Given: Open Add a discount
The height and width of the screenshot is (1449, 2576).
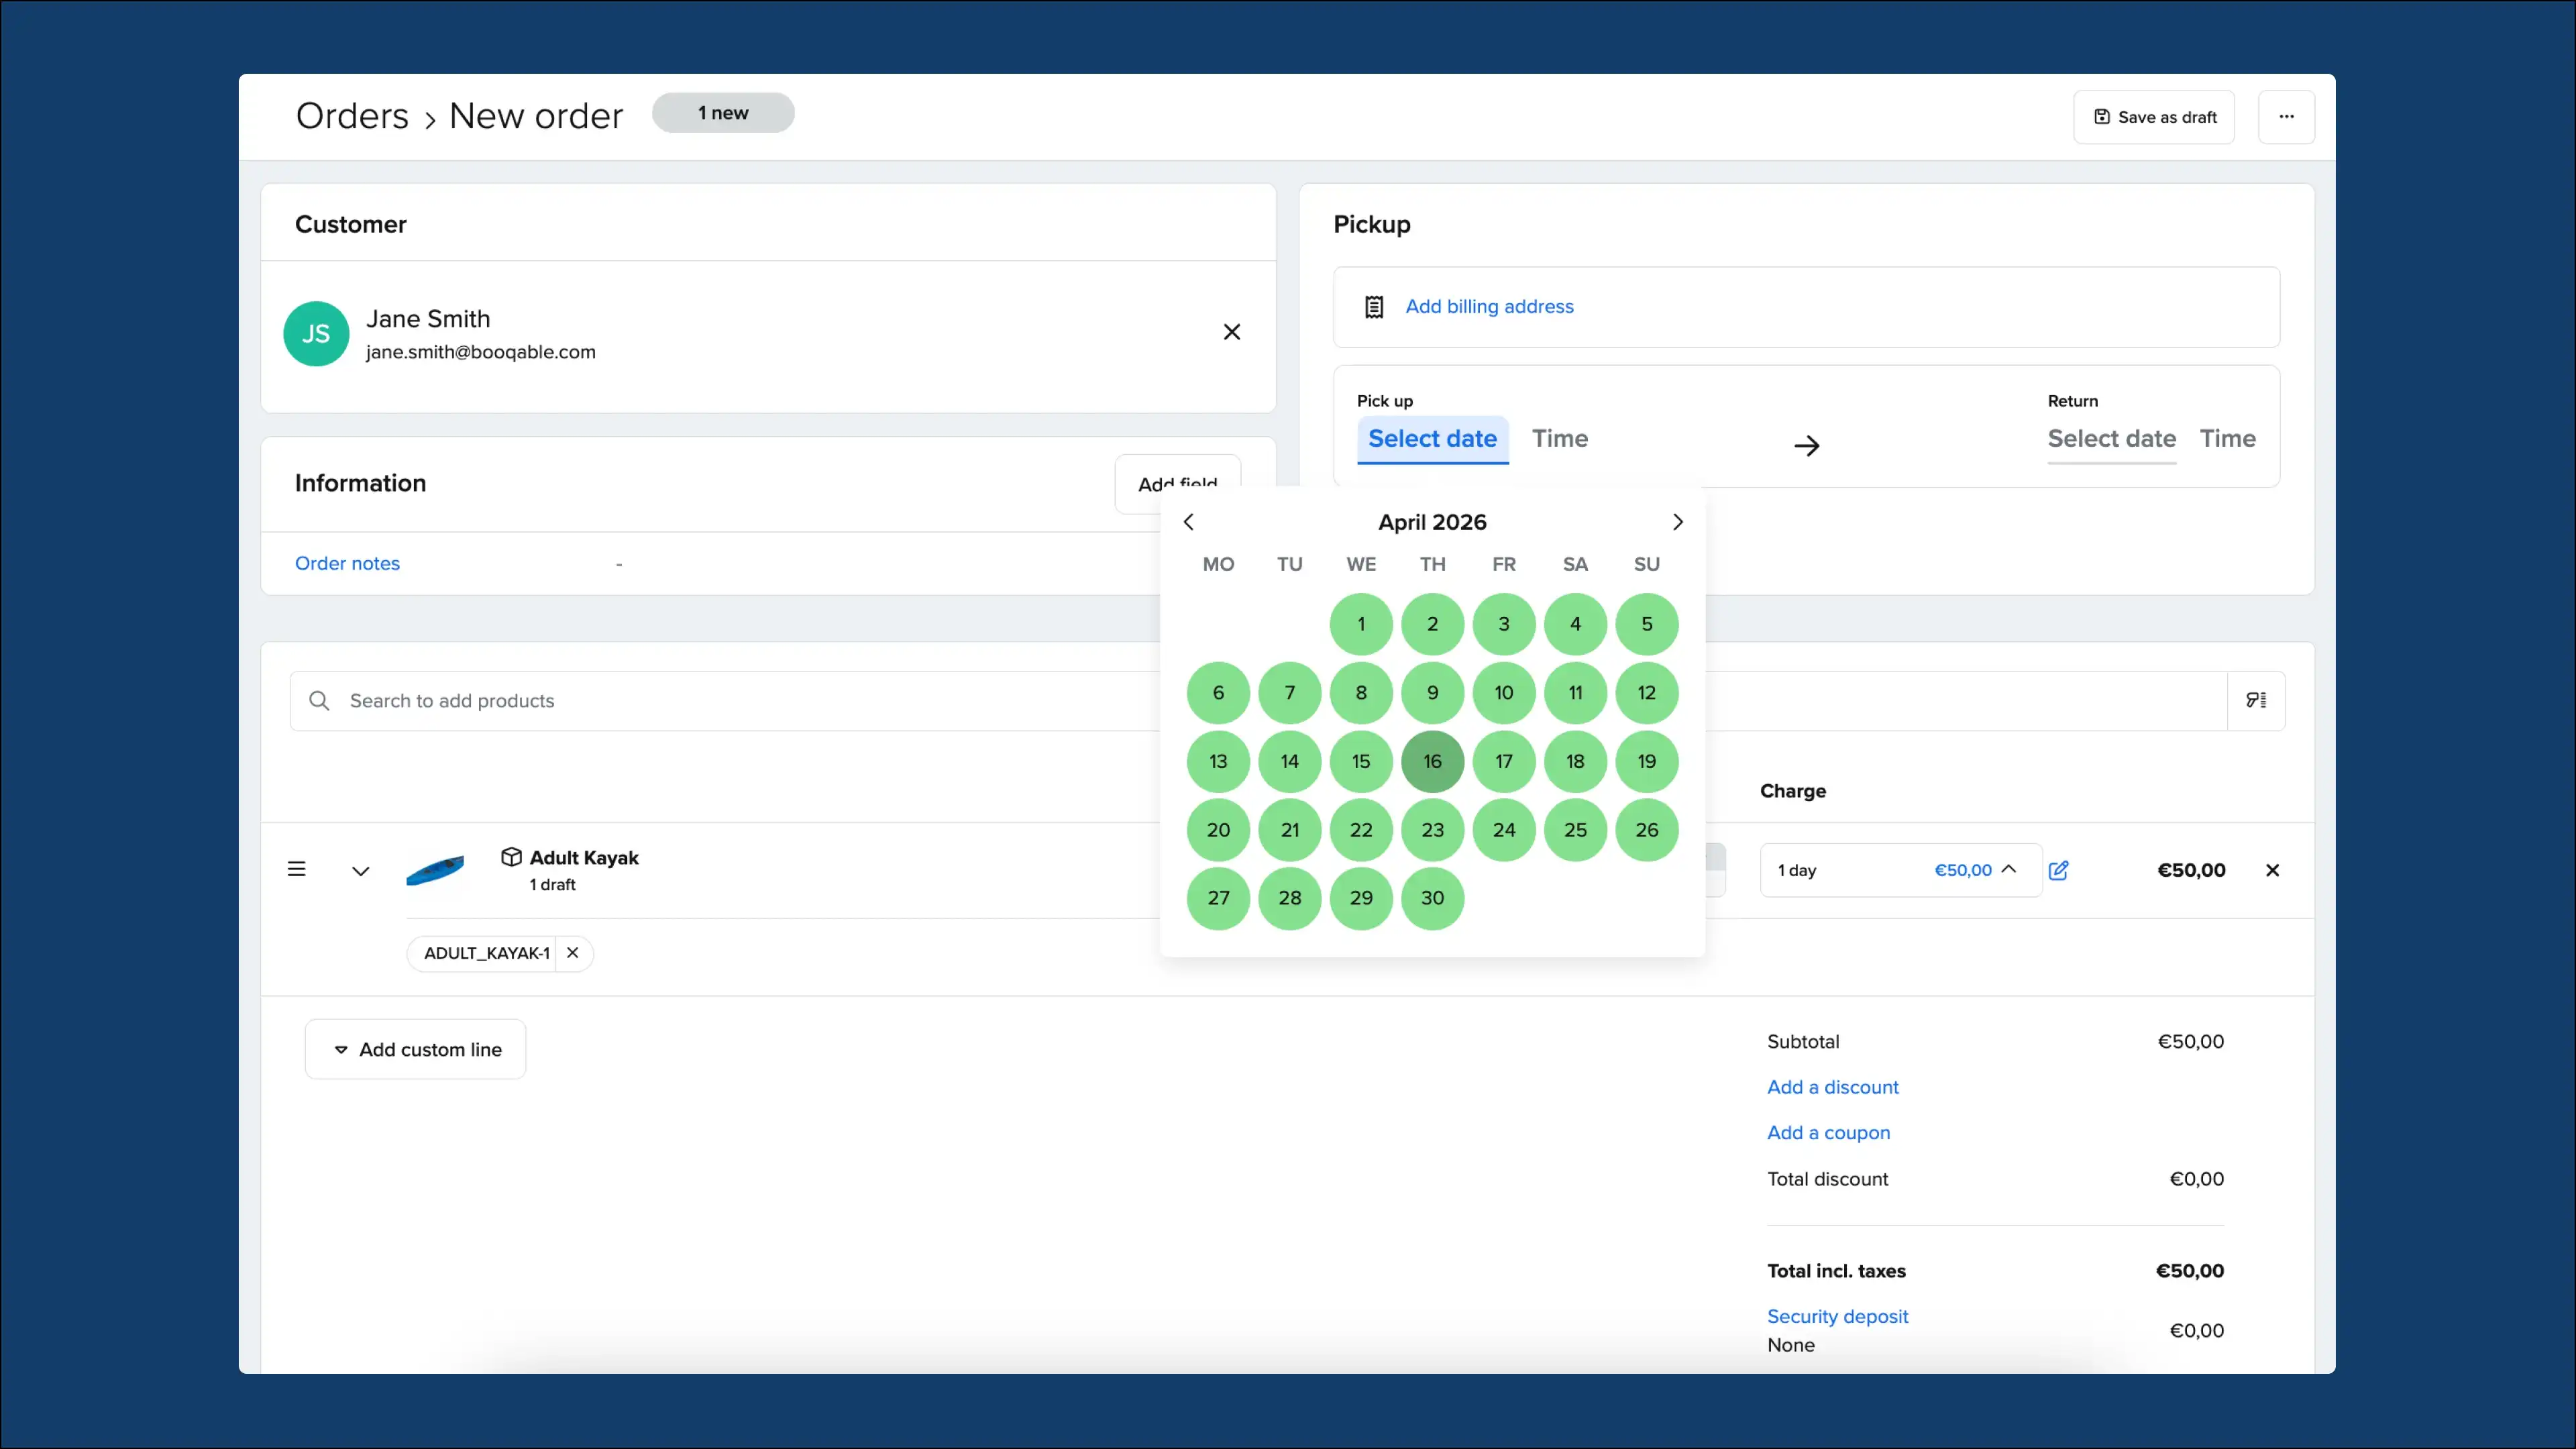Looking at the screenshot, I should coord(1832,1087).
